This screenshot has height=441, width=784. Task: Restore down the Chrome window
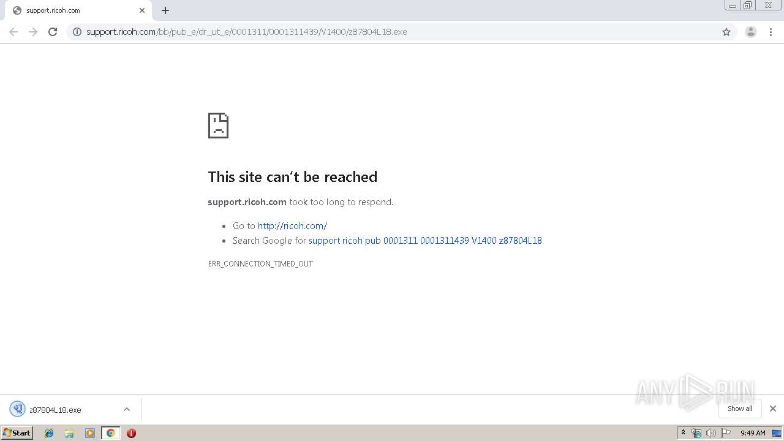click(748, 6)
